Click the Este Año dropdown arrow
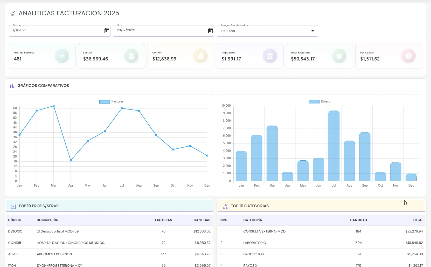This screenshot has height=267, width=431. click(x=312, y=31)
